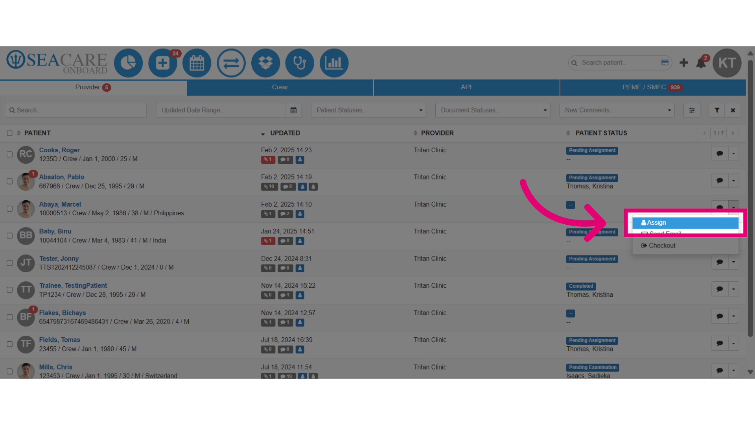Open comments for Tester, Jonny
Image resolution: width=755 pixels, height=425 pixels.
tap(720, 262)
